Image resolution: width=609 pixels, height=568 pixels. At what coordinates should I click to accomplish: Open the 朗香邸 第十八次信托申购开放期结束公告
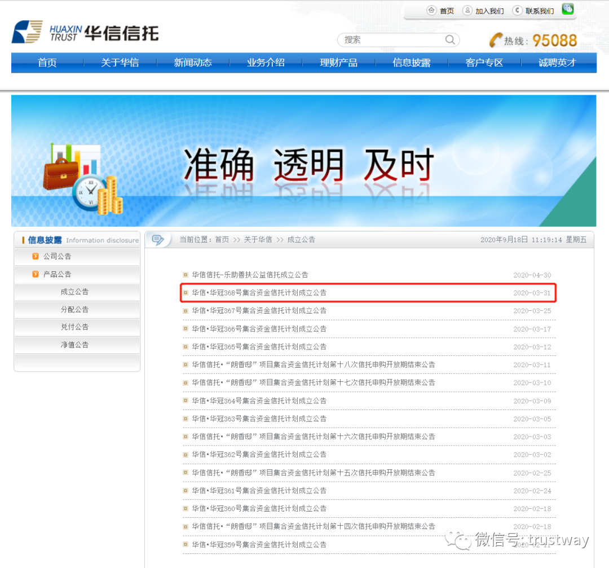point(314,365)
